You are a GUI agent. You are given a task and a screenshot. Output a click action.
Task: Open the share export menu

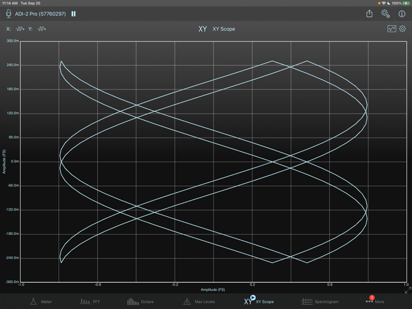(x=370, y=14)
